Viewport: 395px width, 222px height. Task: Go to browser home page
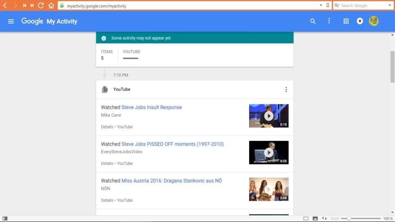(x=51, y=5)
